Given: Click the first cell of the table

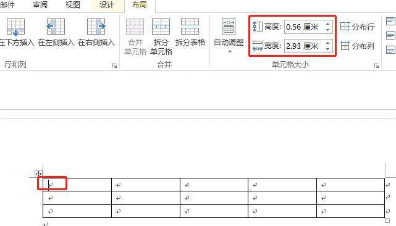Looking at the screenshot, I should pos(77,185).
